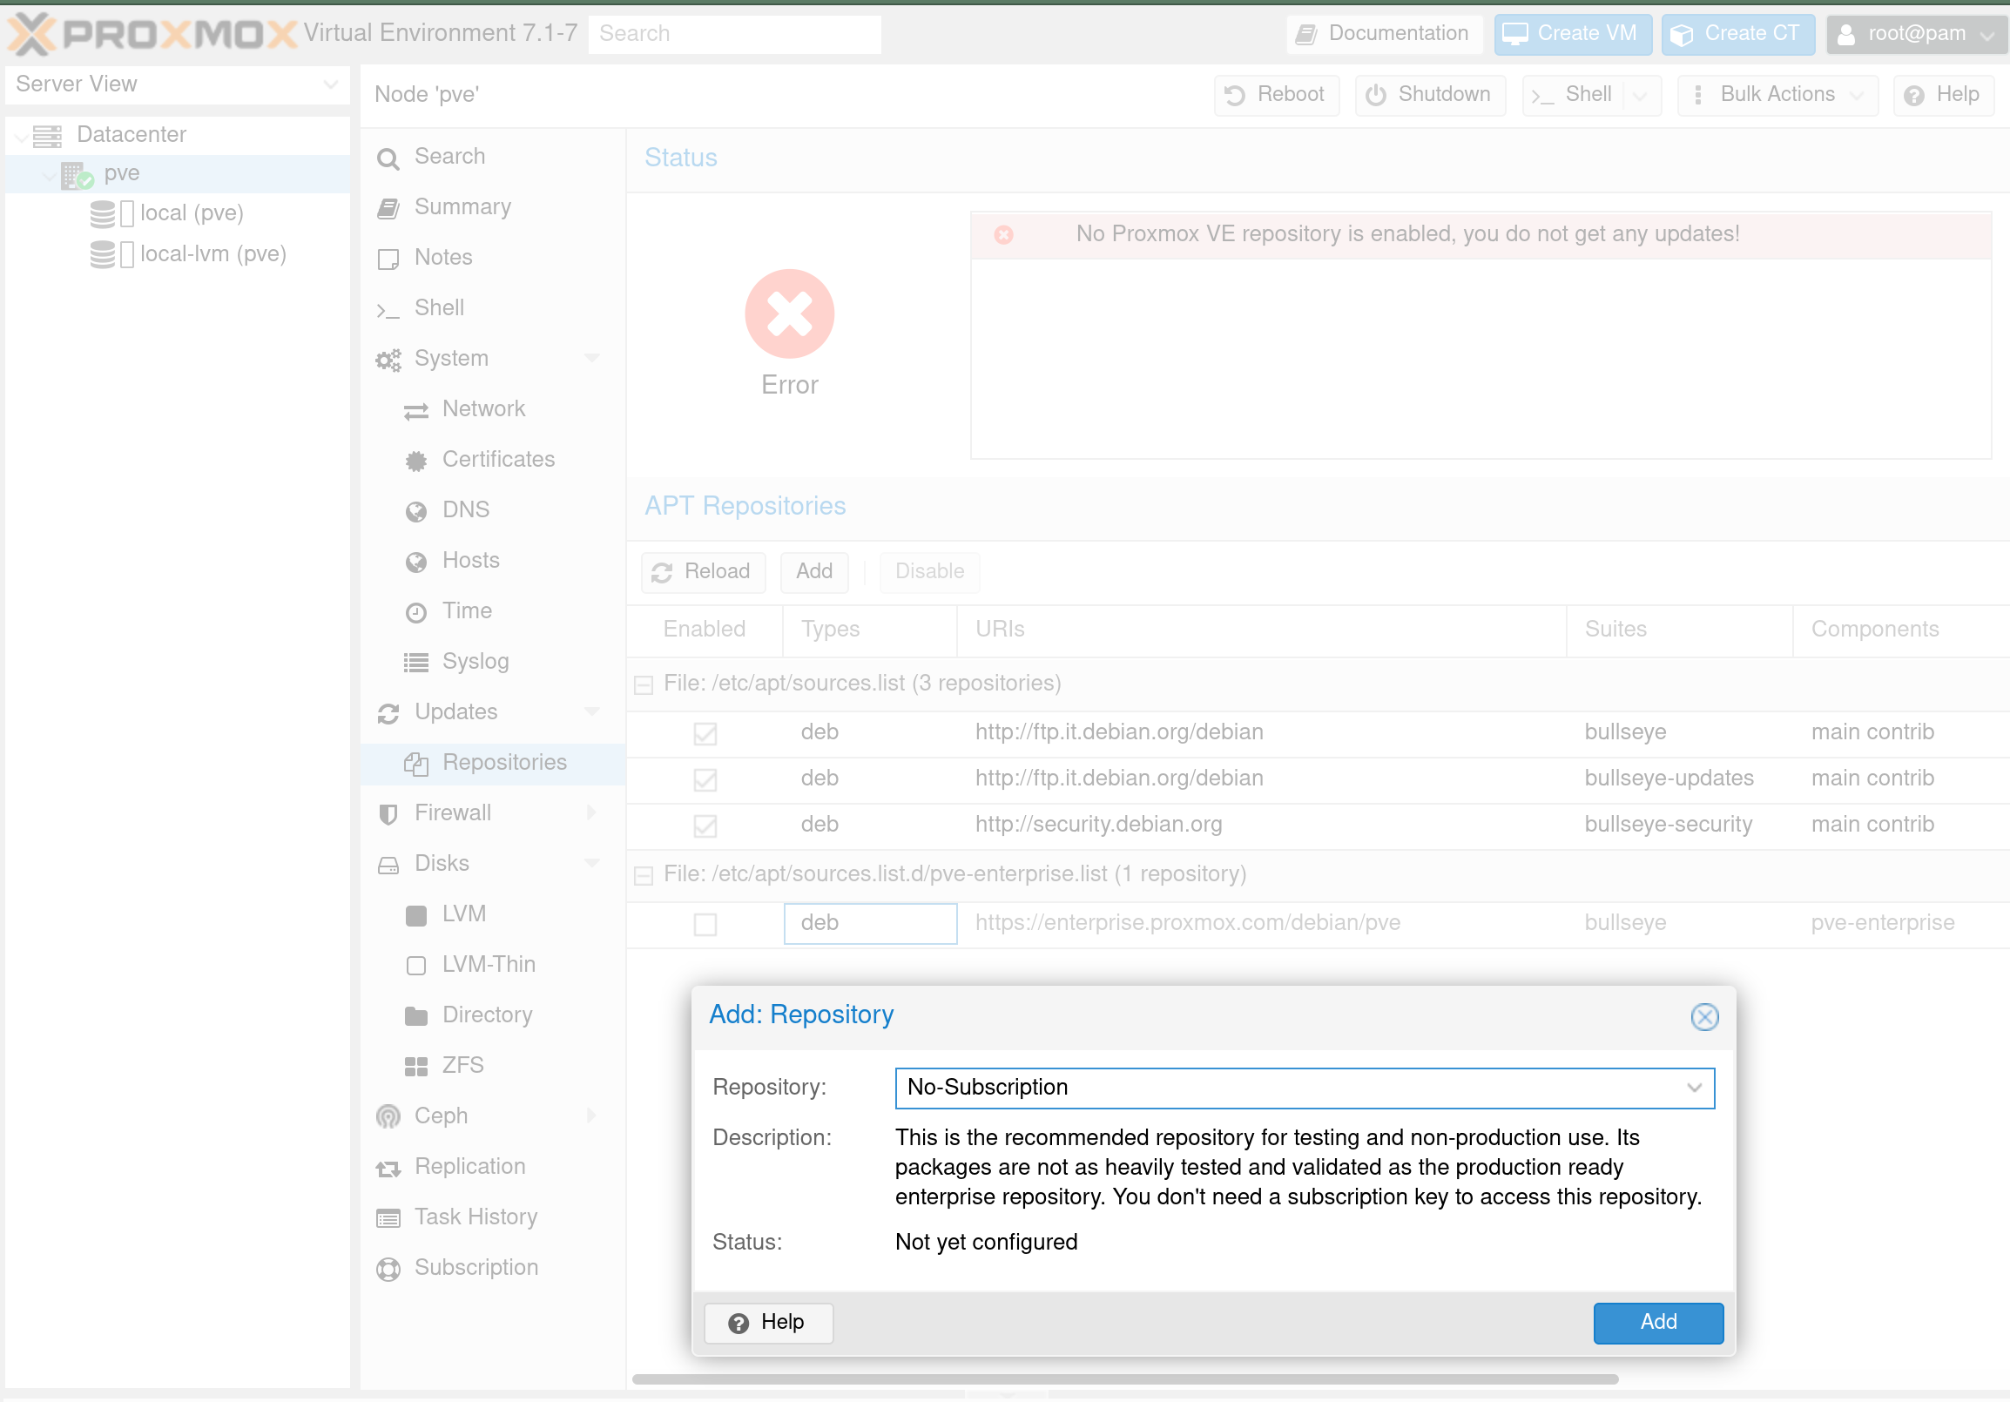Click the Add button in dialog
Image resolution: width=2010 pixels, height=1402 pixels.
1657,1323
